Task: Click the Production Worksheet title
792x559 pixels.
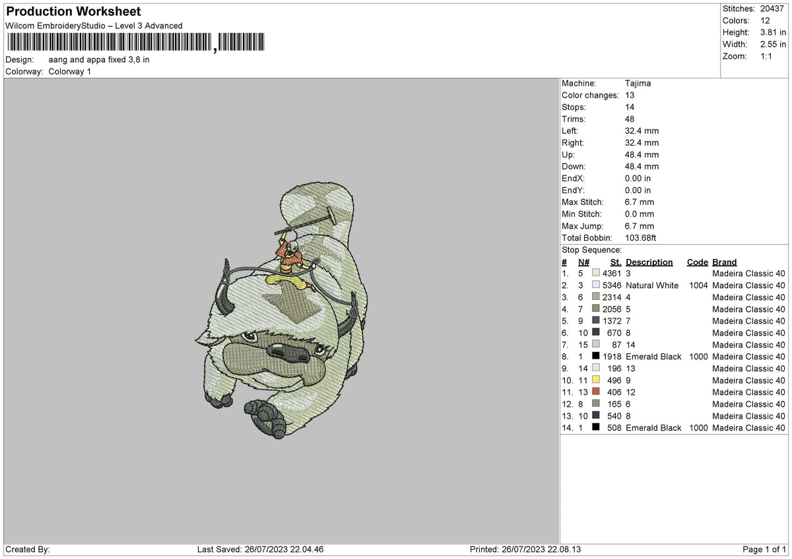Action: tap(73, 12)
